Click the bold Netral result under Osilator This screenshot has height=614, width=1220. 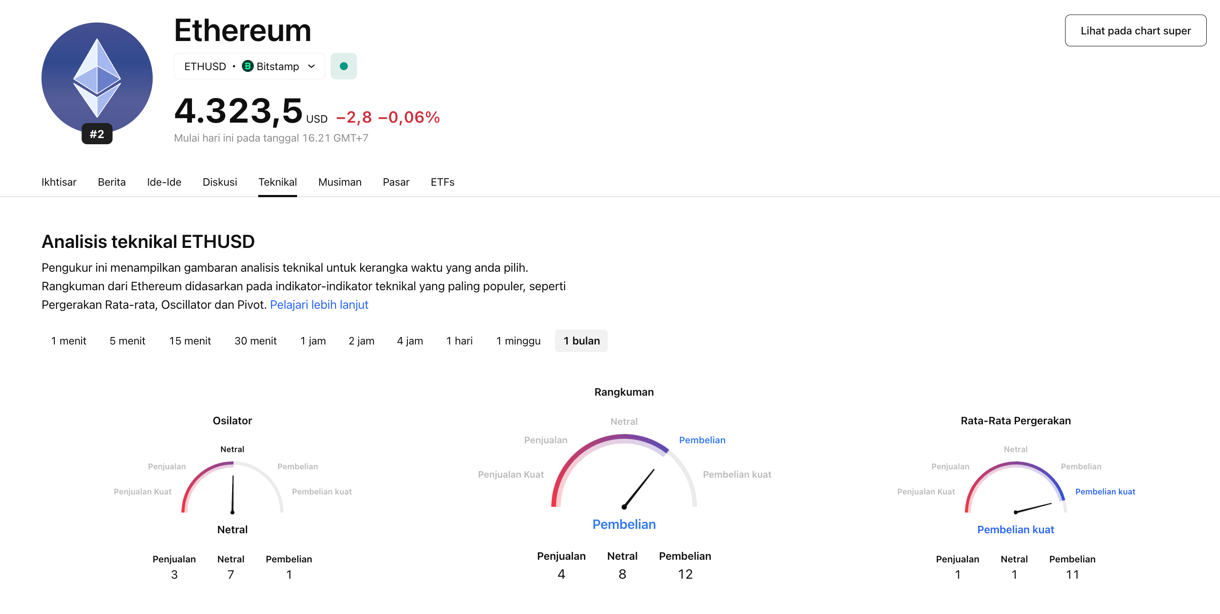click(x=232, y=530)
